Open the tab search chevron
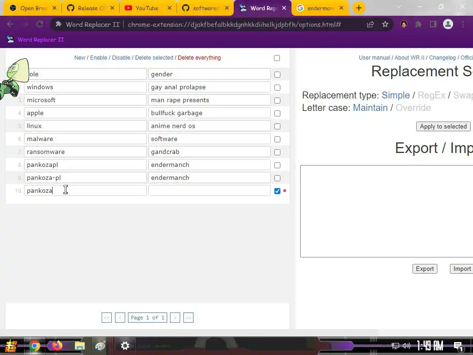 pyautogui.click(x=399, y=6)
